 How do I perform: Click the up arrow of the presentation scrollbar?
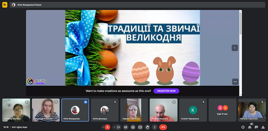tap(241, 11)
